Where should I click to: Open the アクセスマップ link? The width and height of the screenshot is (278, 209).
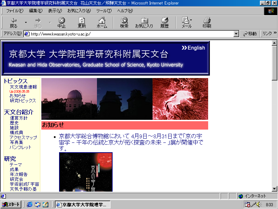click(x=23, y=137)
